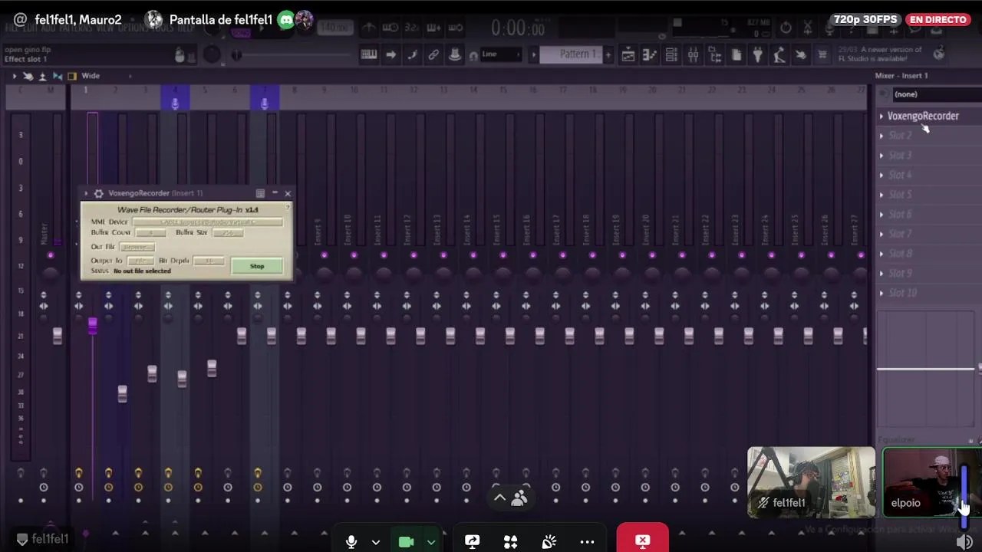Screen dimensions: 982x552
Task: Click the stream volume speaker icon
Action: [965, 541]
